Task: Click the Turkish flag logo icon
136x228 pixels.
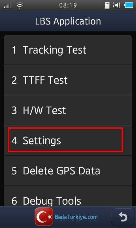Action: [x=44, y=217]
